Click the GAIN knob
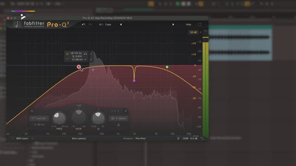The image size is (296, 166). (x=79, y=117)
